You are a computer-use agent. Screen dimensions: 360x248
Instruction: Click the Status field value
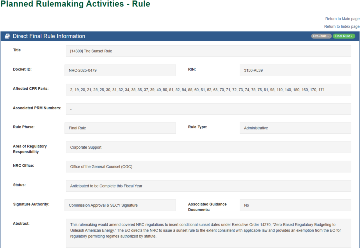click(208, 186)
